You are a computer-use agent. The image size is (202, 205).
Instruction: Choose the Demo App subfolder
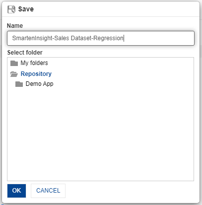[x=39, y=84]
